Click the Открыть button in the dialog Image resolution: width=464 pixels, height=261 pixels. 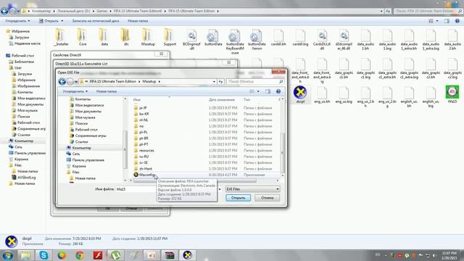(239, 198)
